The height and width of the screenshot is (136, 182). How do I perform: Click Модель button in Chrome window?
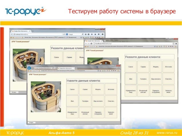pyautogui.click(x=156, y=66)
